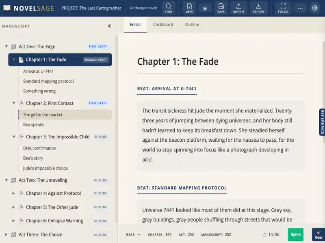
Task: Open the Export option
Action: pos(258,8)
